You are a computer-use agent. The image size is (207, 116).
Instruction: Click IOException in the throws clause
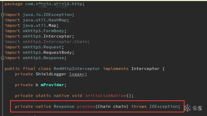coord(163,106)
